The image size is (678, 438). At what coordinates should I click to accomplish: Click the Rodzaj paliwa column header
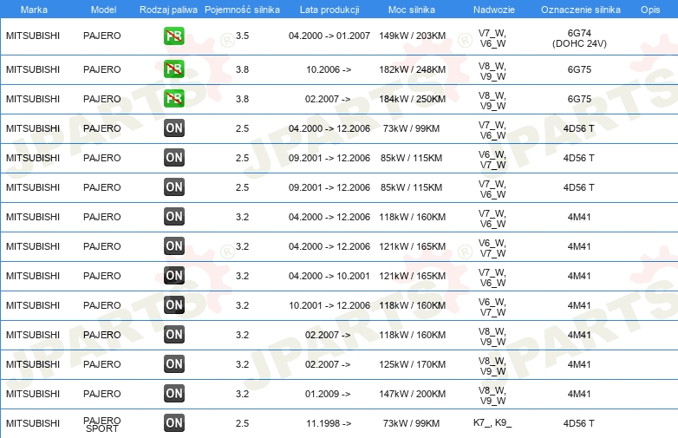pyautogui.click(x=168, y=10)
